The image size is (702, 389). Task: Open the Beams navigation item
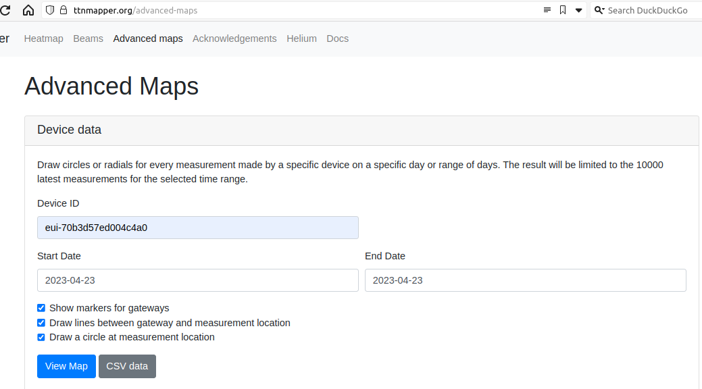click(x=89, y=38)
